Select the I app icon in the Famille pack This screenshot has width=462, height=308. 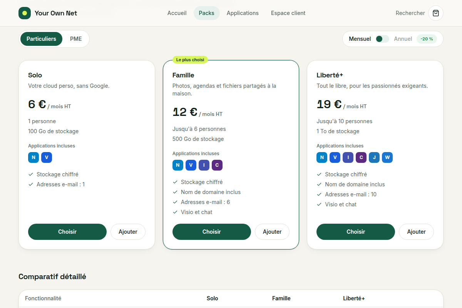pos(204,165)
